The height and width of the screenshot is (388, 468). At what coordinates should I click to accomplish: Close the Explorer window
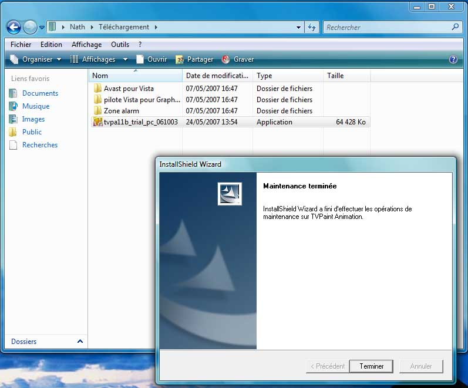point(451,7)
